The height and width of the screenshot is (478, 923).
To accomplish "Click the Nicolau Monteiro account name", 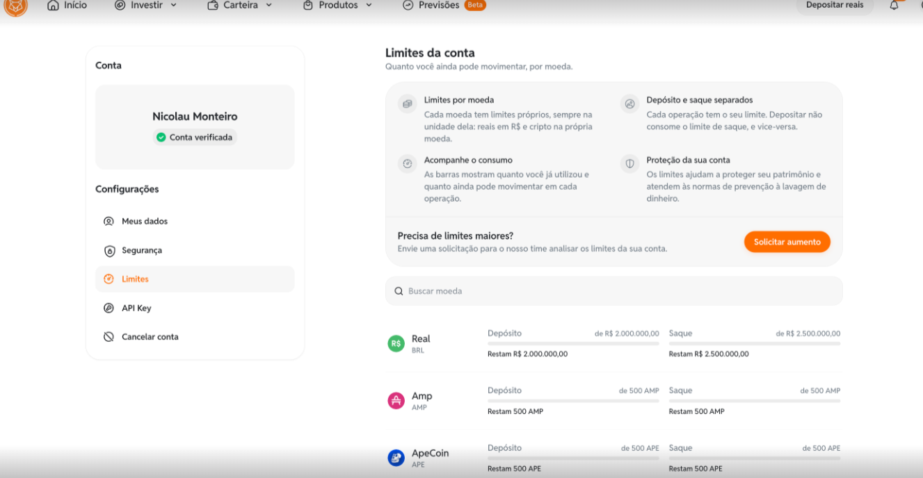I will 195,117.
